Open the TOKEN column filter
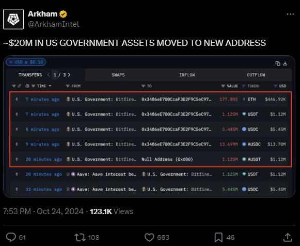 click(x=244, y=86)
